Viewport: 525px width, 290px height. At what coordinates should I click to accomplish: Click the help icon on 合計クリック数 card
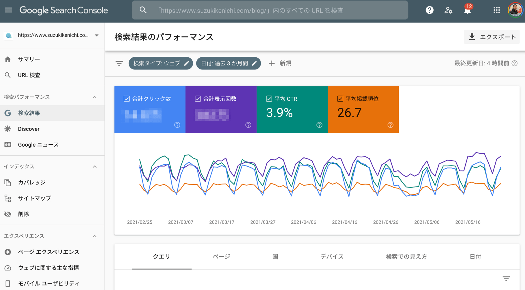[x=177, y=125]
